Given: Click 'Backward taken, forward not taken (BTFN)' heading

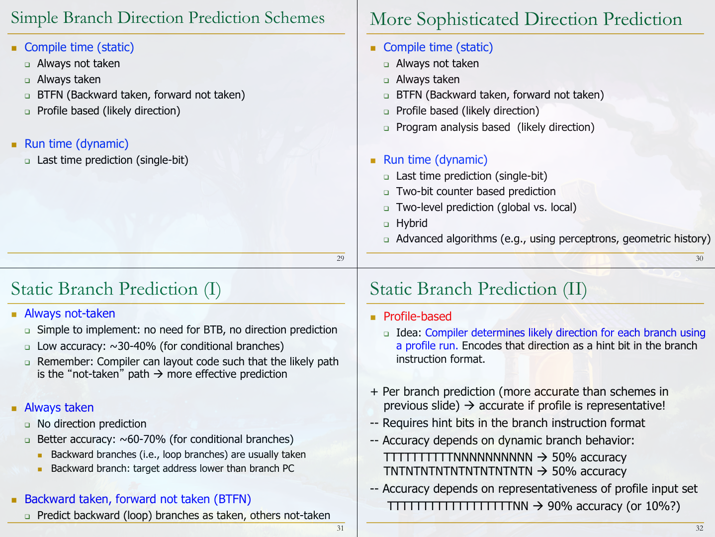Looking at the screenshot, I should point(138,499).
